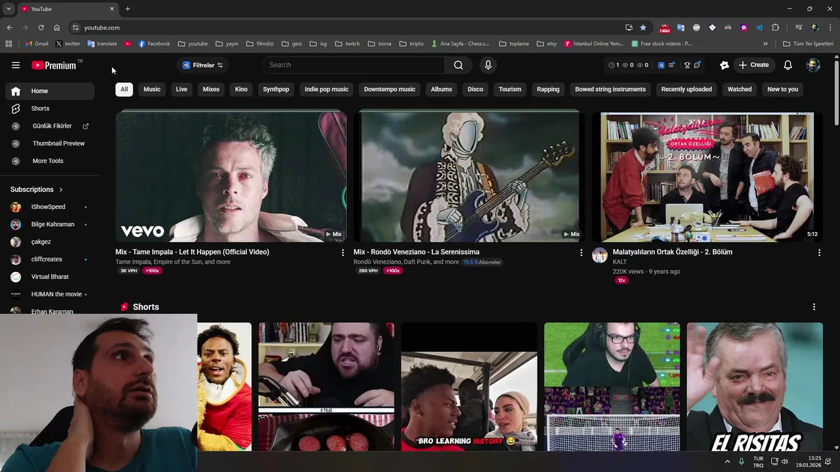The height and width of the screenshot is (472, 840).
Task: Bookmark this page with the star icon
Action: pyautogui.click(x=643, y=28)
